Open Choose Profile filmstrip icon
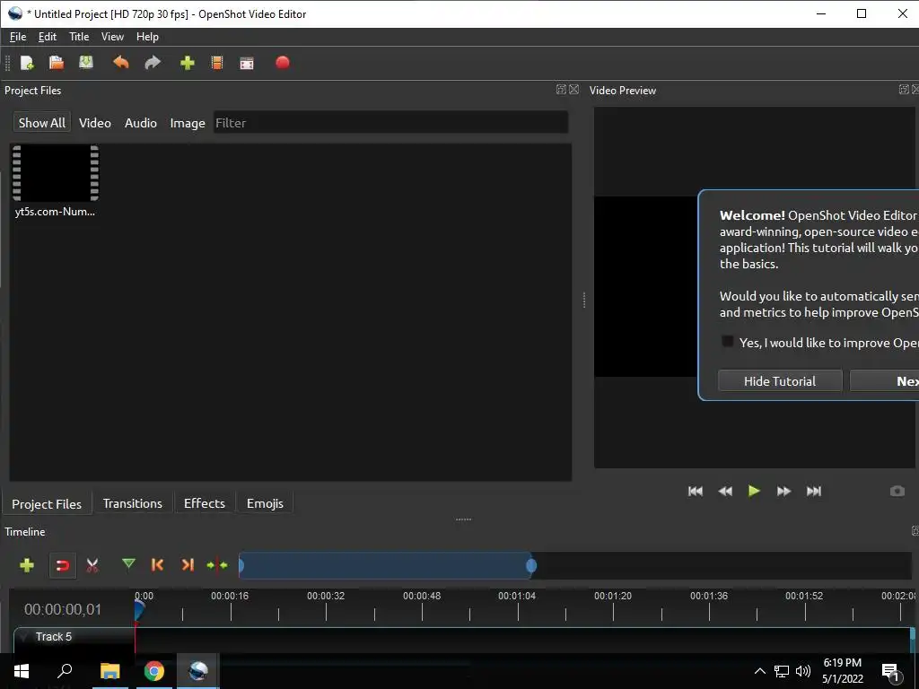Viewport: 919px width, 689px height. (217, 63)
